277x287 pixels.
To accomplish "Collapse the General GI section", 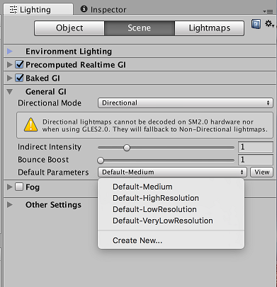I will click(10, 92).
